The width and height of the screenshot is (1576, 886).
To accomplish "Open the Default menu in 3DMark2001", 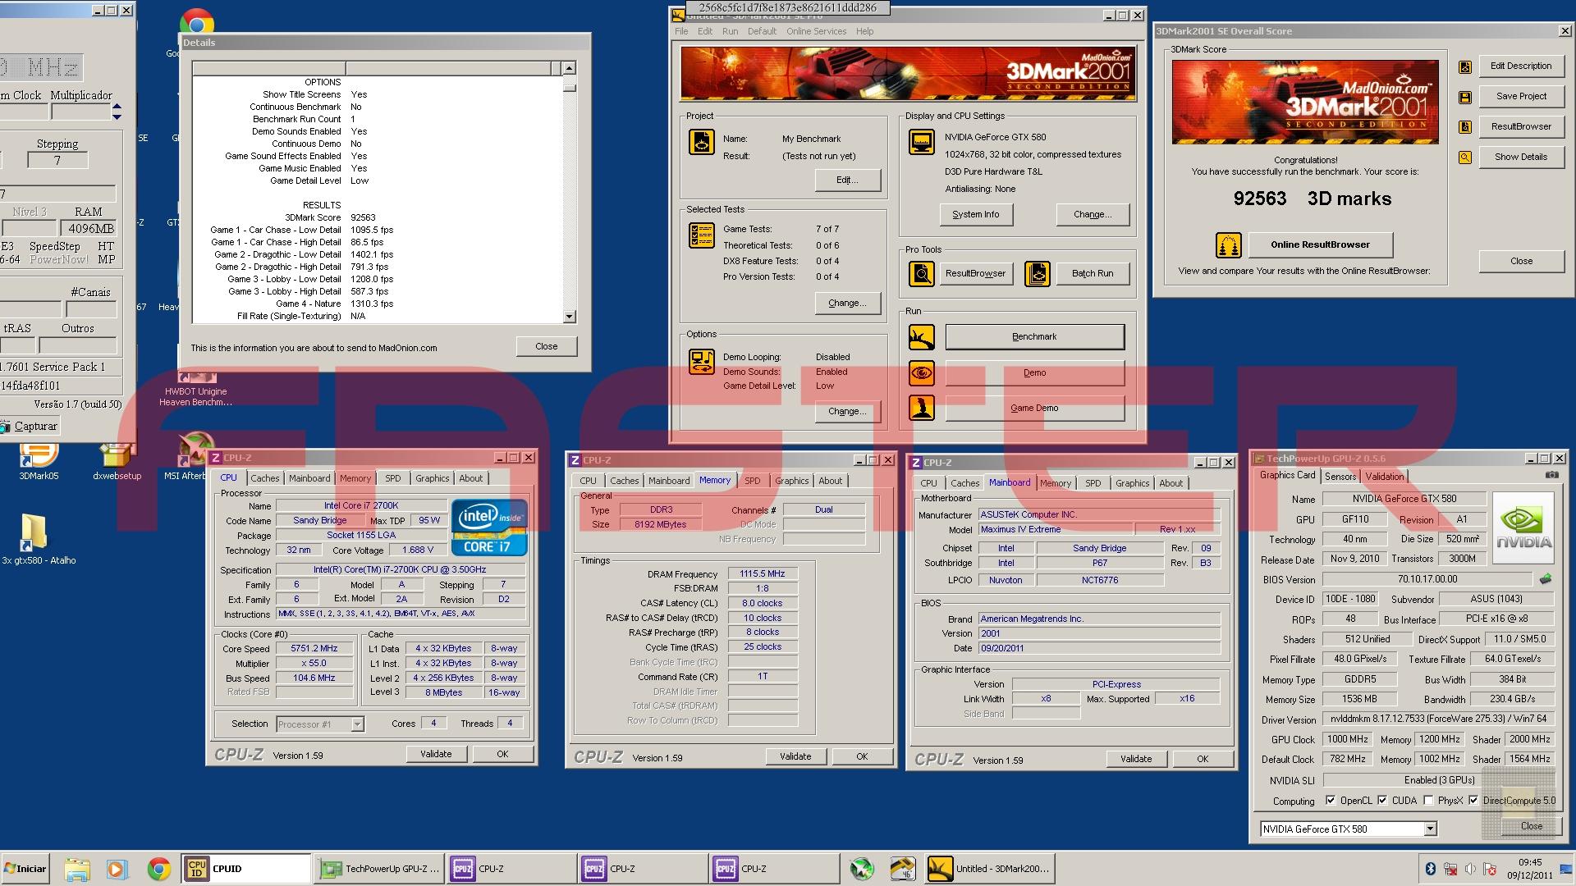I will click(x=761, y=31).
